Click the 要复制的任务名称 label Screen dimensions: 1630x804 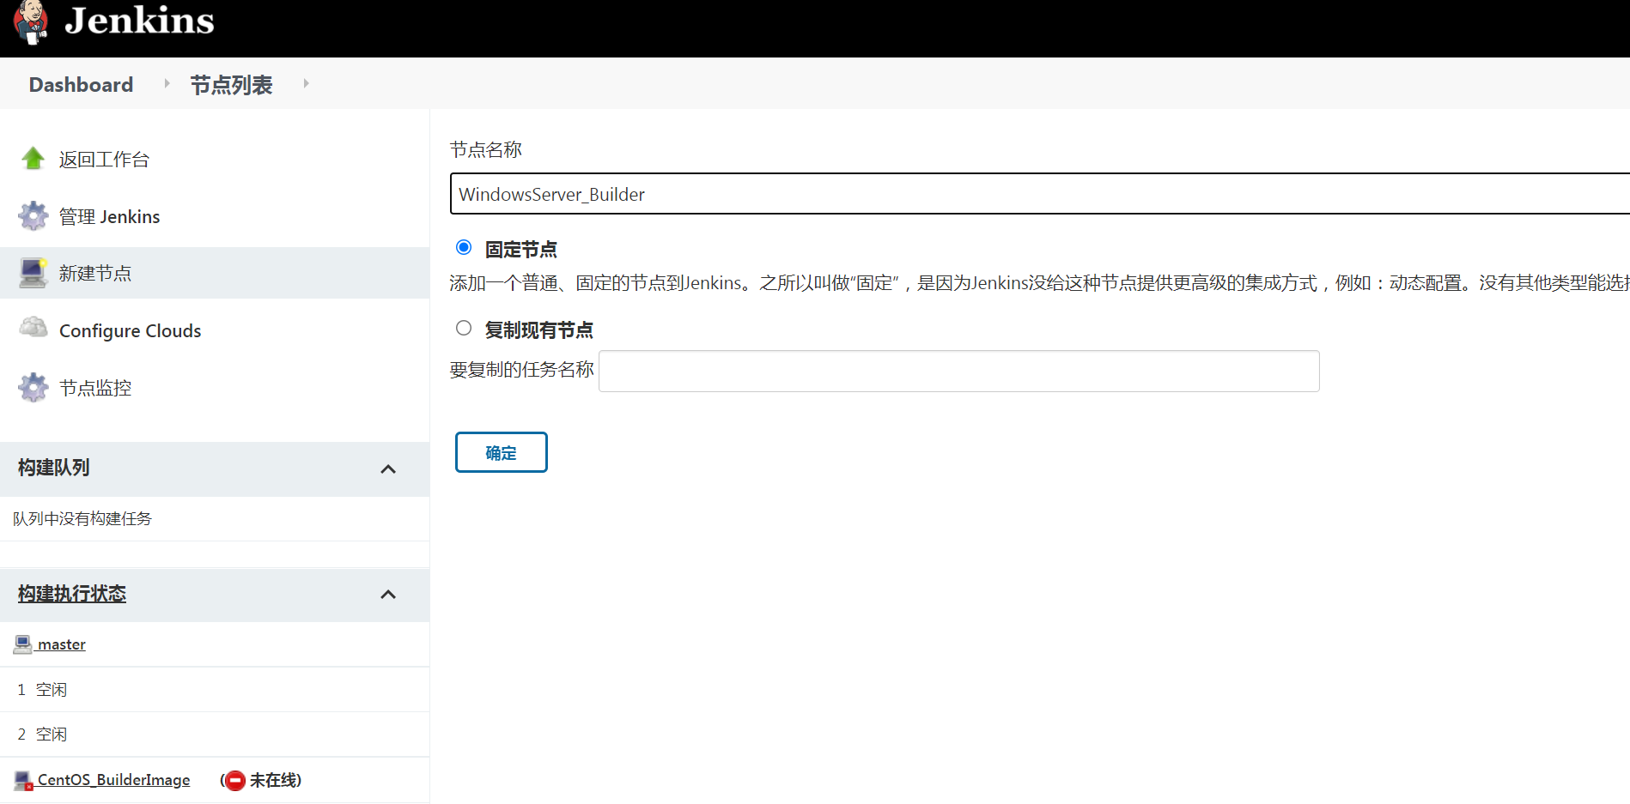click(x=522, y=370)
